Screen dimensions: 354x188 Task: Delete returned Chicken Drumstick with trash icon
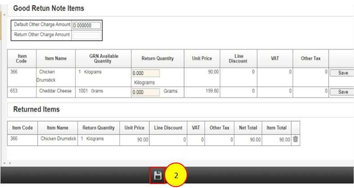(296, 139)
